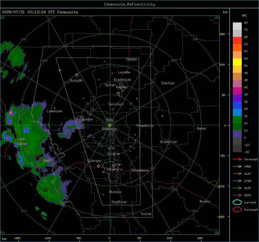
Task: Click the Lake Louise label
Action: (x=22, y=141)
